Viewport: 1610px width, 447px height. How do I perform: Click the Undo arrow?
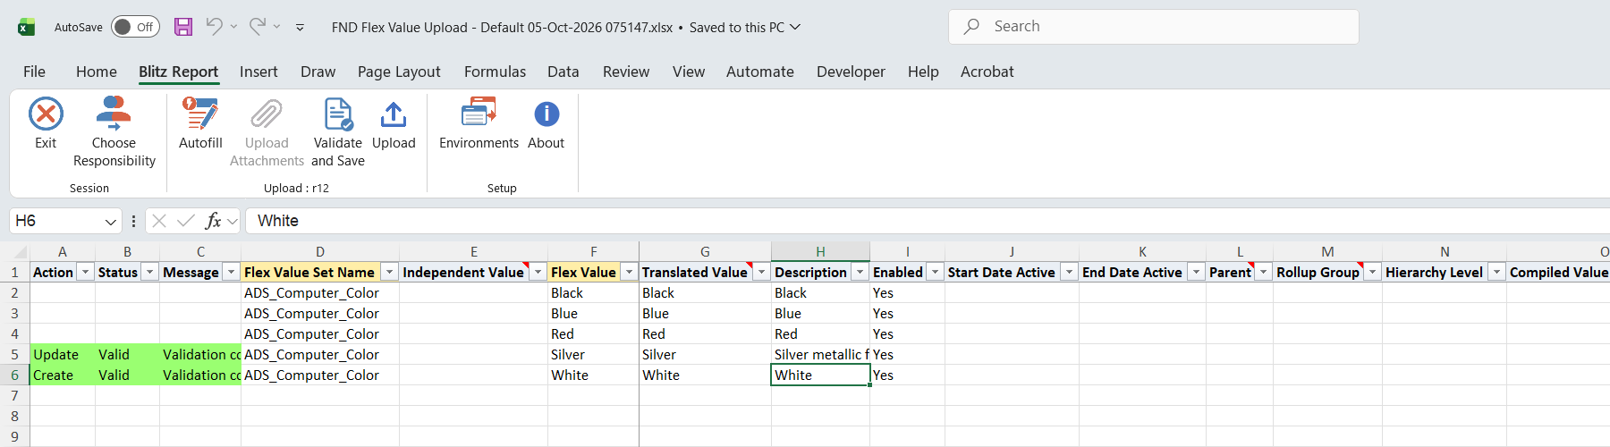pos(214,27)
